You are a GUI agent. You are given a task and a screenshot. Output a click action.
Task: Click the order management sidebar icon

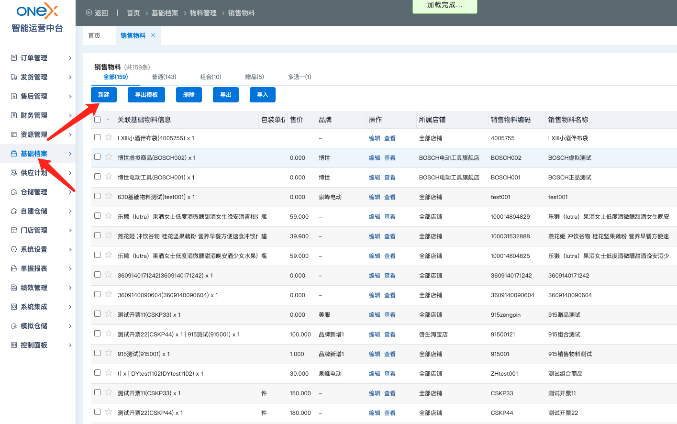pyautogui.click(x=14, y=58)
